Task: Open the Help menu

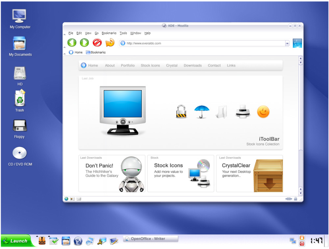Action: pyautogui.click(x=147, y=33)
